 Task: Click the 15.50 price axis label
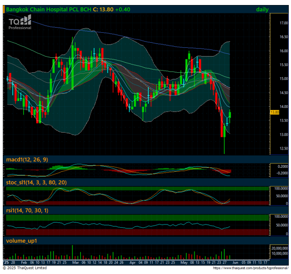click(x=284, y=65)
